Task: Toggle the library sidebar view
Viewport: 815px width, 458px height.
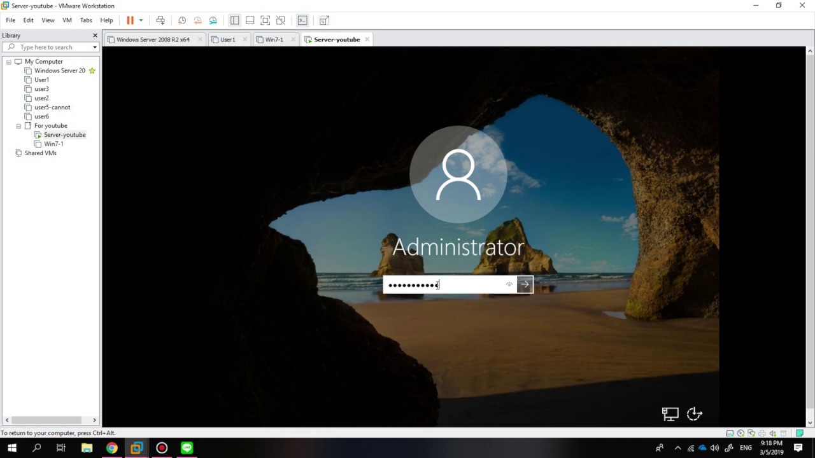Action: [x=234, y=20]
